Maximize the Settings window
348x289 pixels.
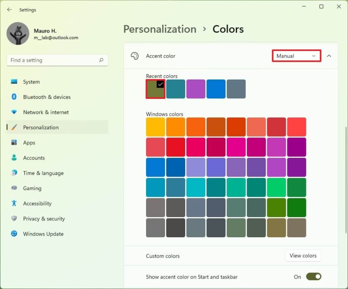(x=321, y=7)
